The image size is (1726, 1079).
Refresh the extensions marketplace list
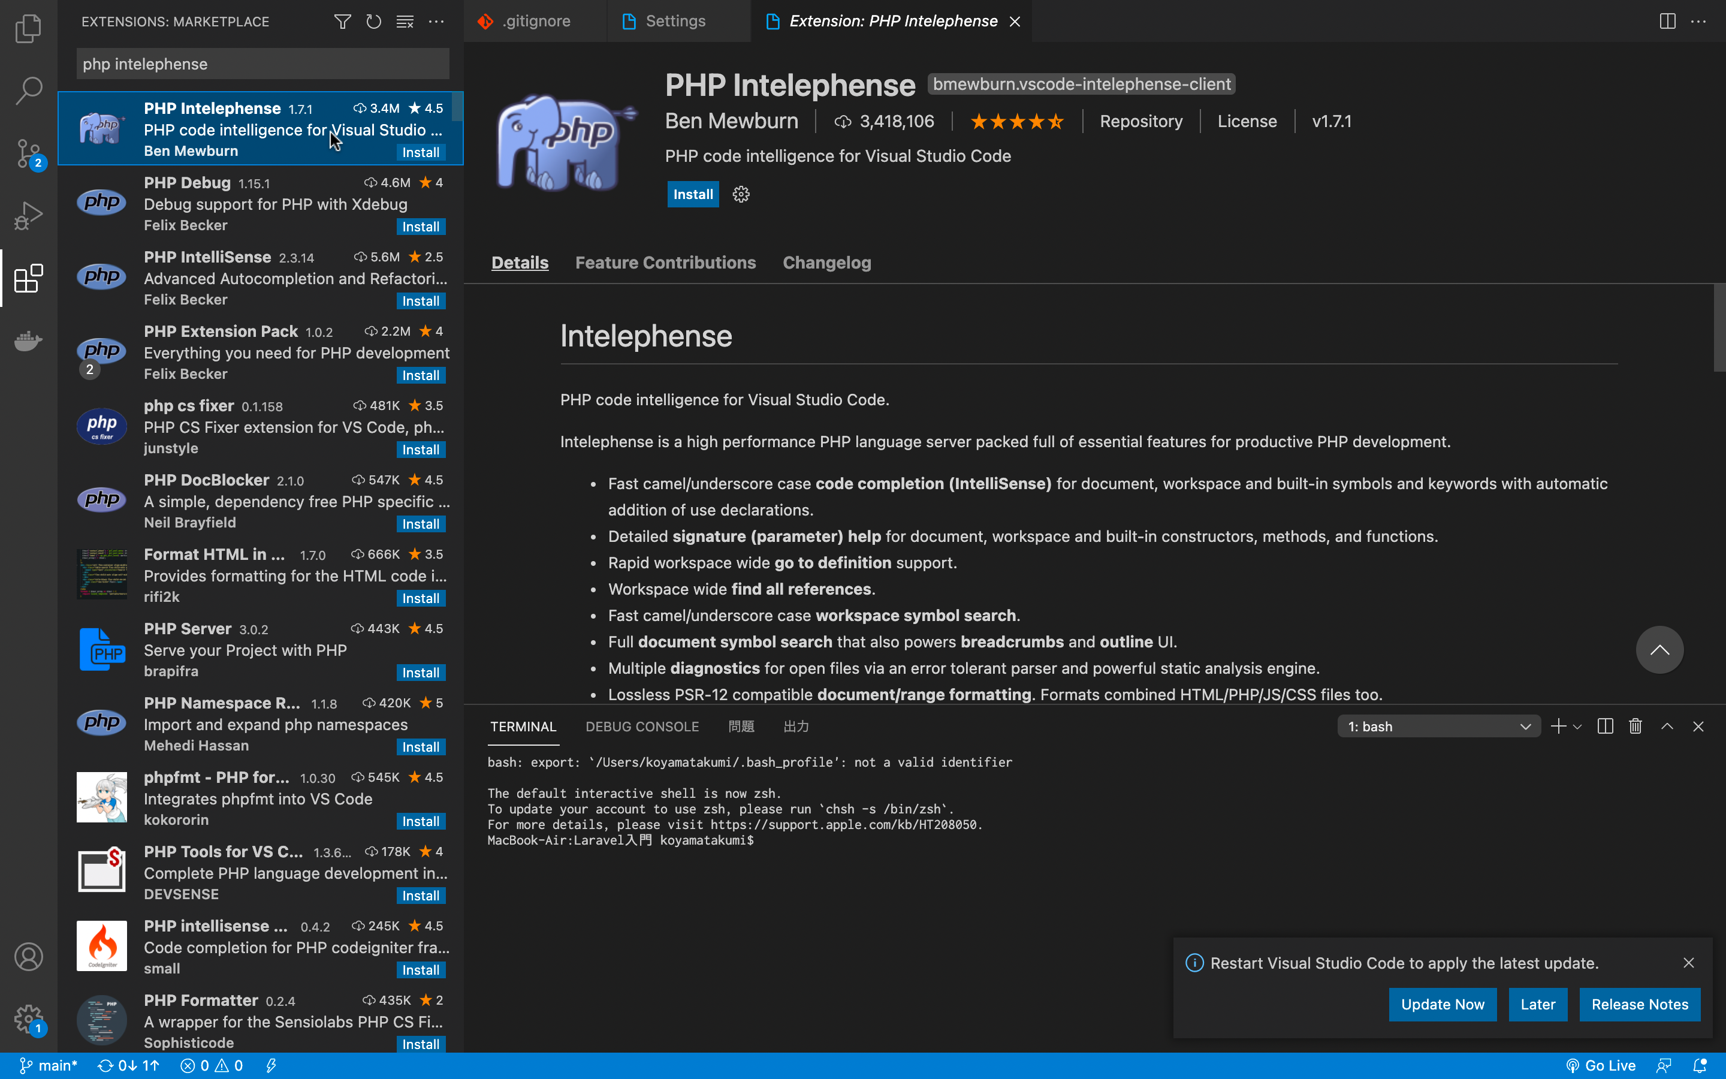[374, 22]
